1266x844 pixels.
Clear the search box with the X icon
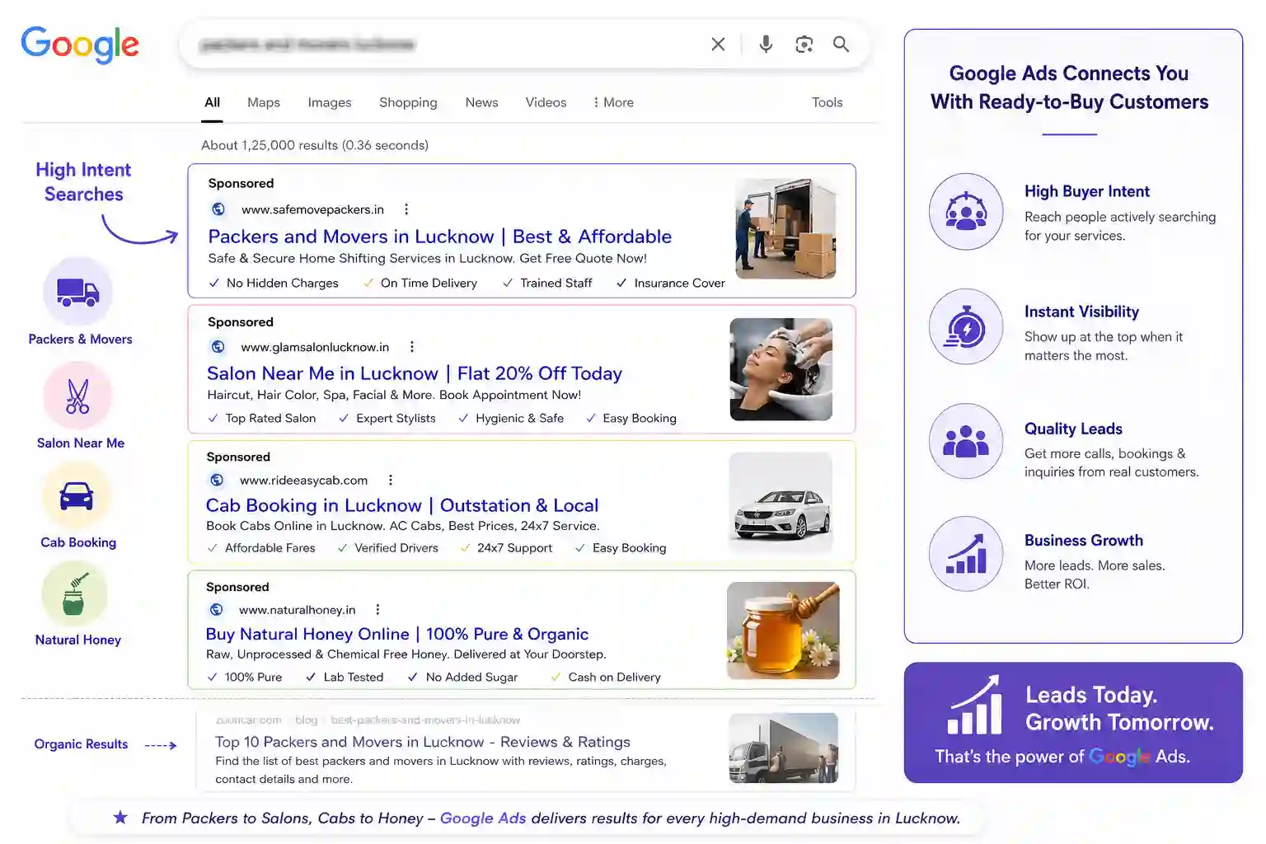pos(718,44)
